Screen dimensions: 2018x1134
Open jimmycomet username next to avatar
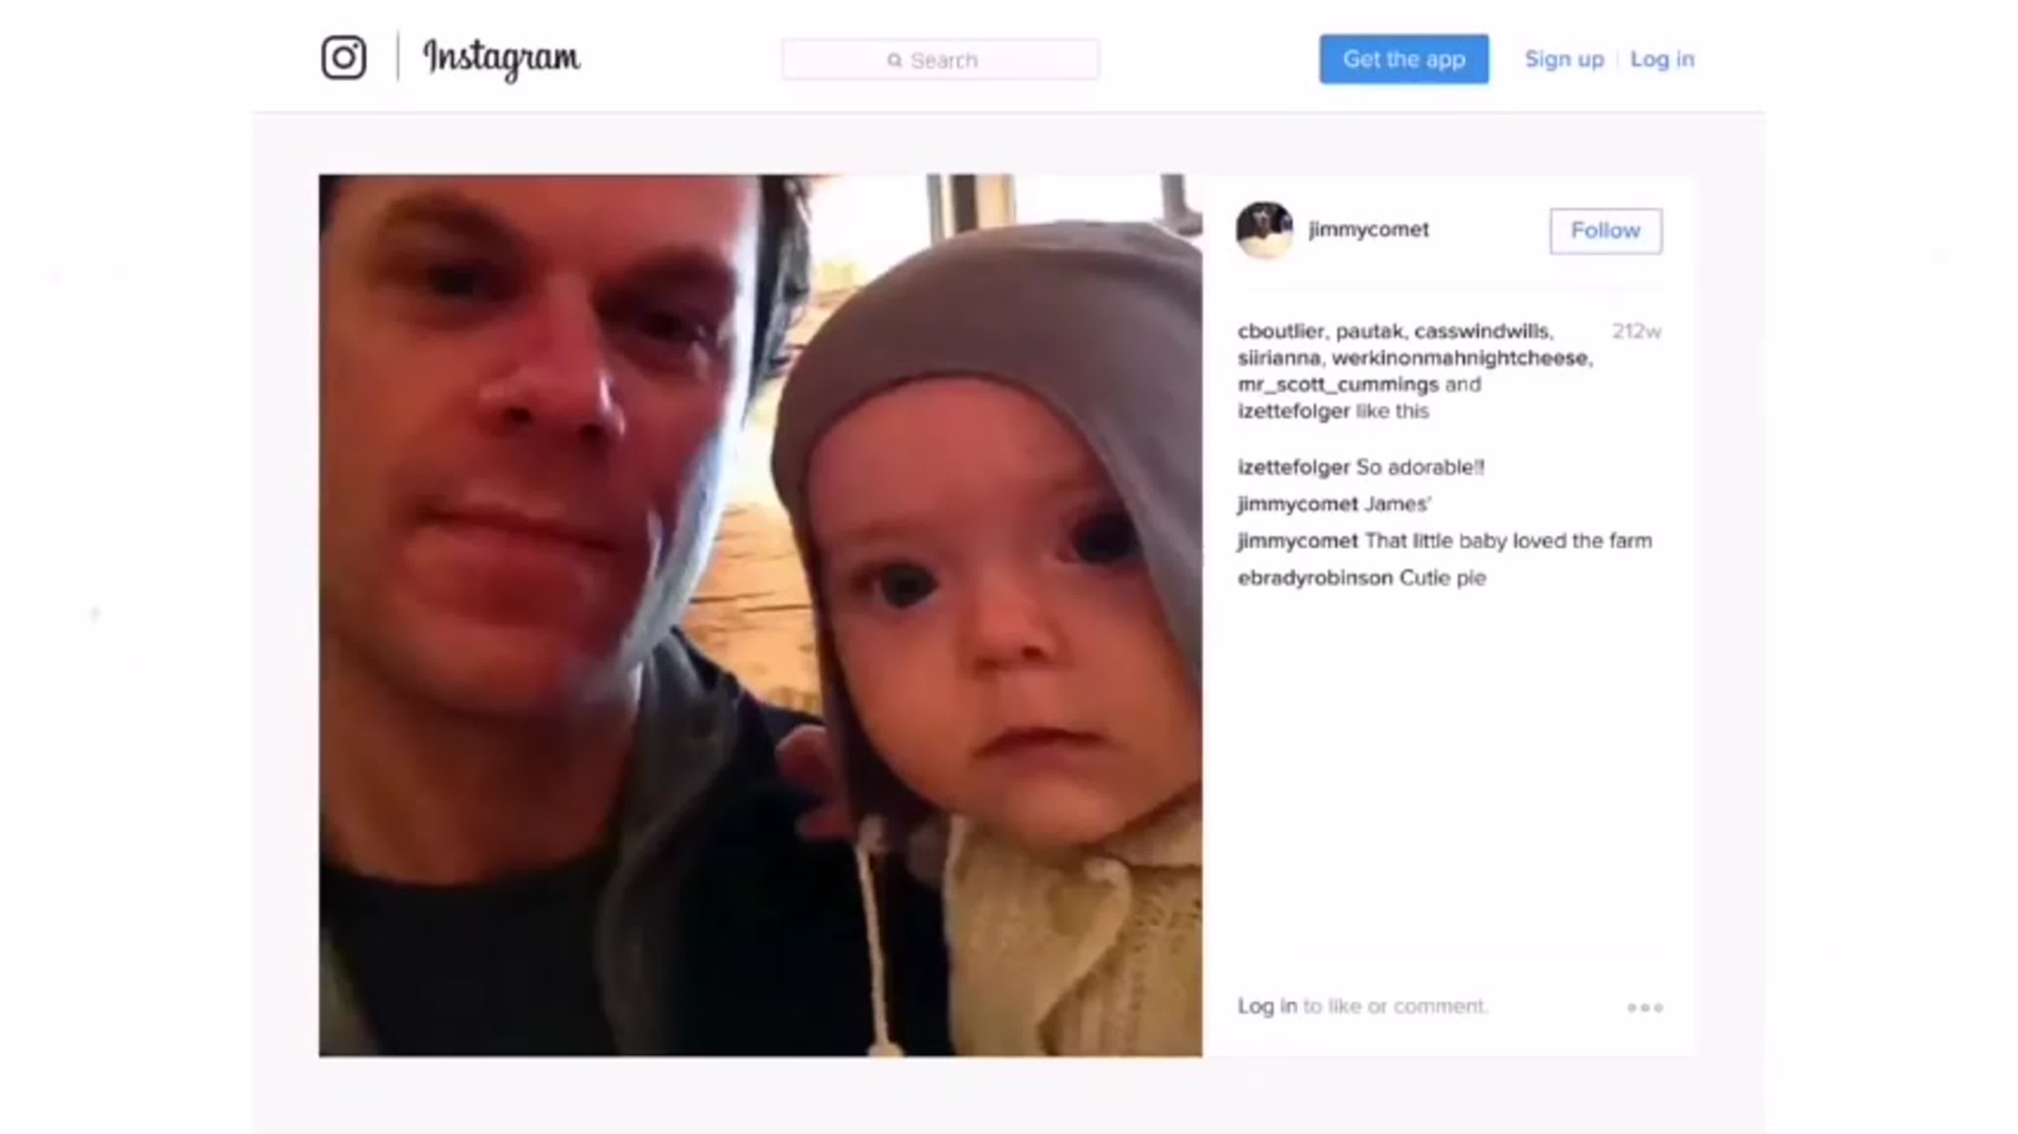1369,230
